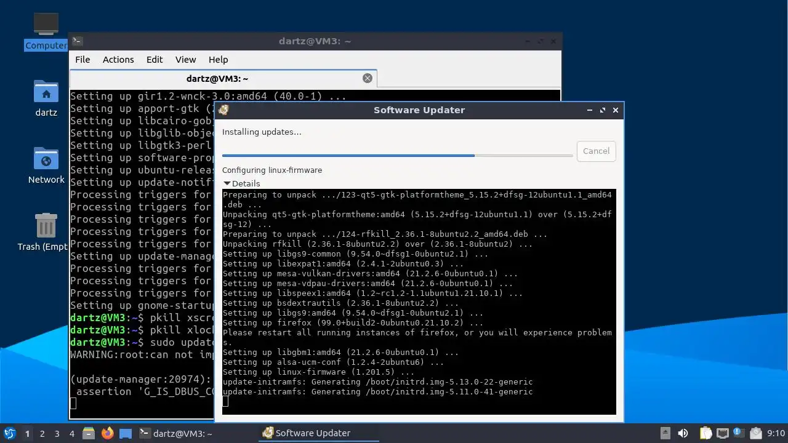
Task: Click the clock showing 9:10
Action: coord(776,433)
